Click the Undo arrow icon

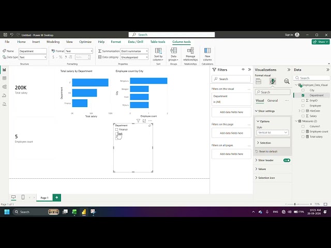coord(11,35)
